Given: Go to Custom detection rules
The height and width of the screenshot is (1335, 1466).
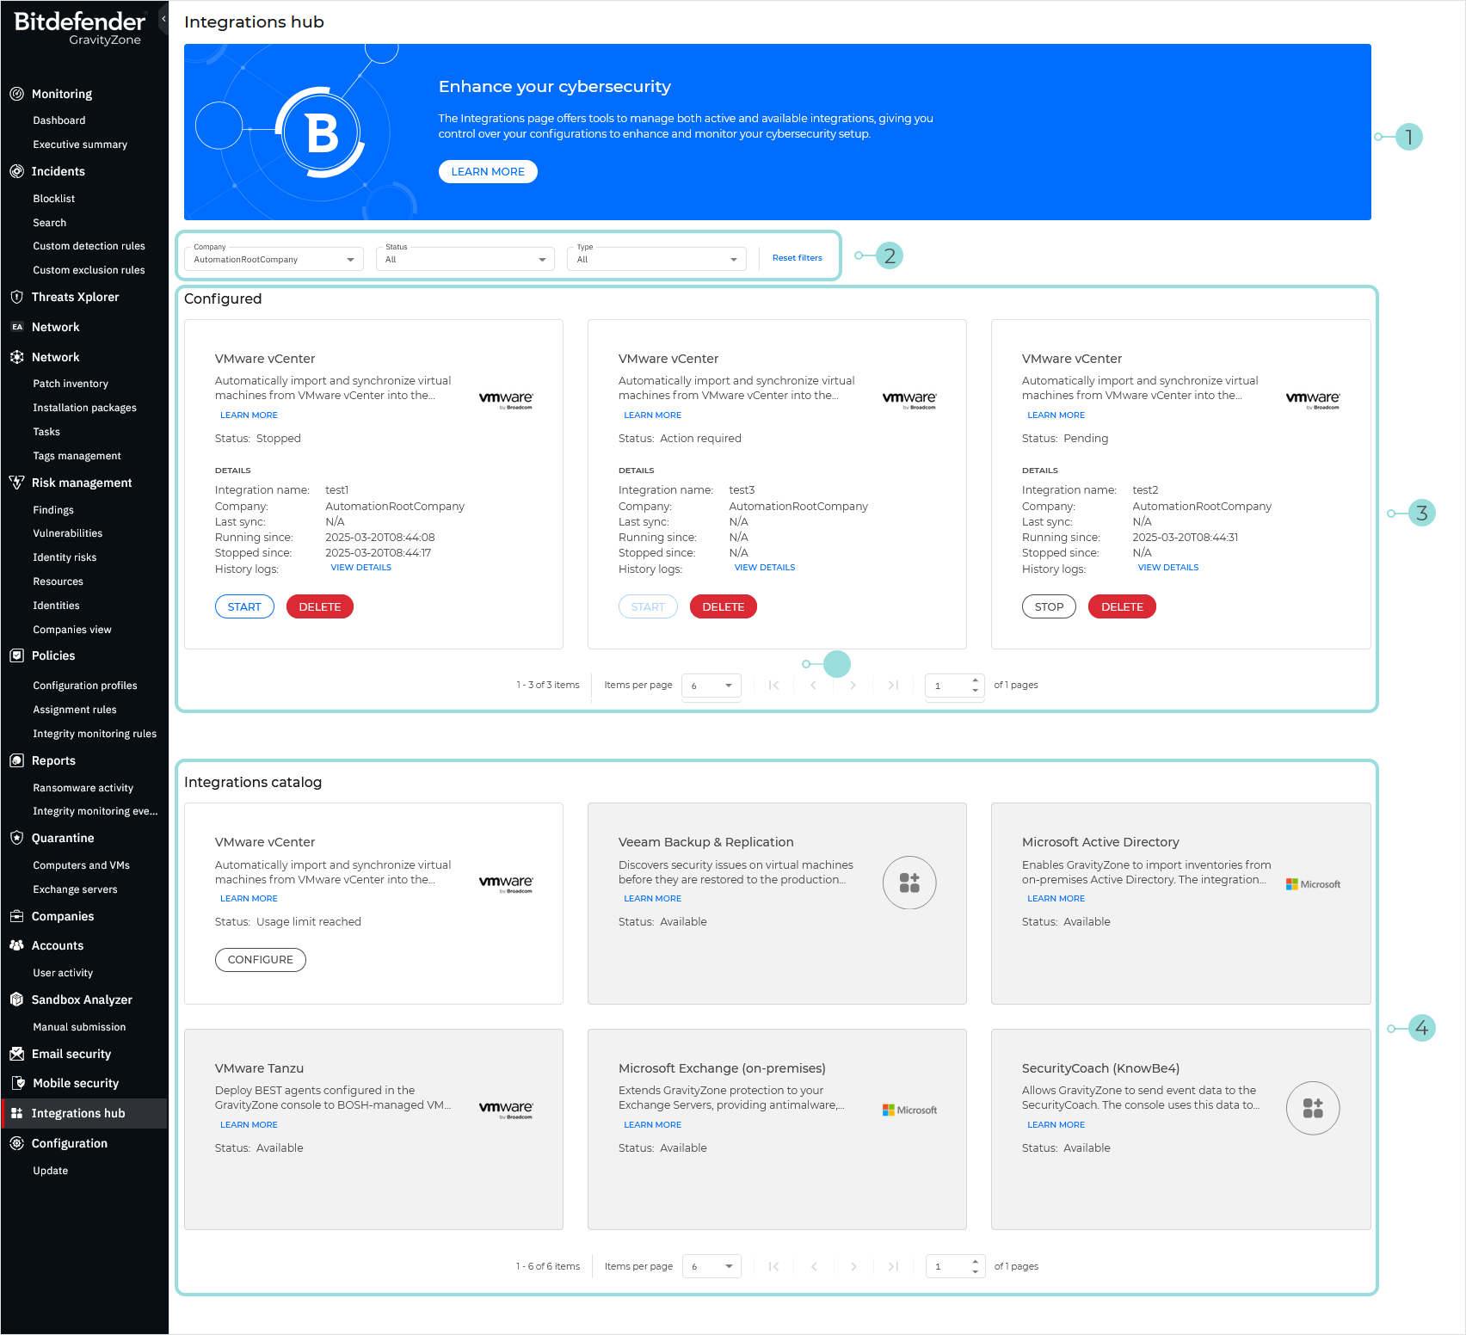Looking at the screenshot, I should (89, 246).
